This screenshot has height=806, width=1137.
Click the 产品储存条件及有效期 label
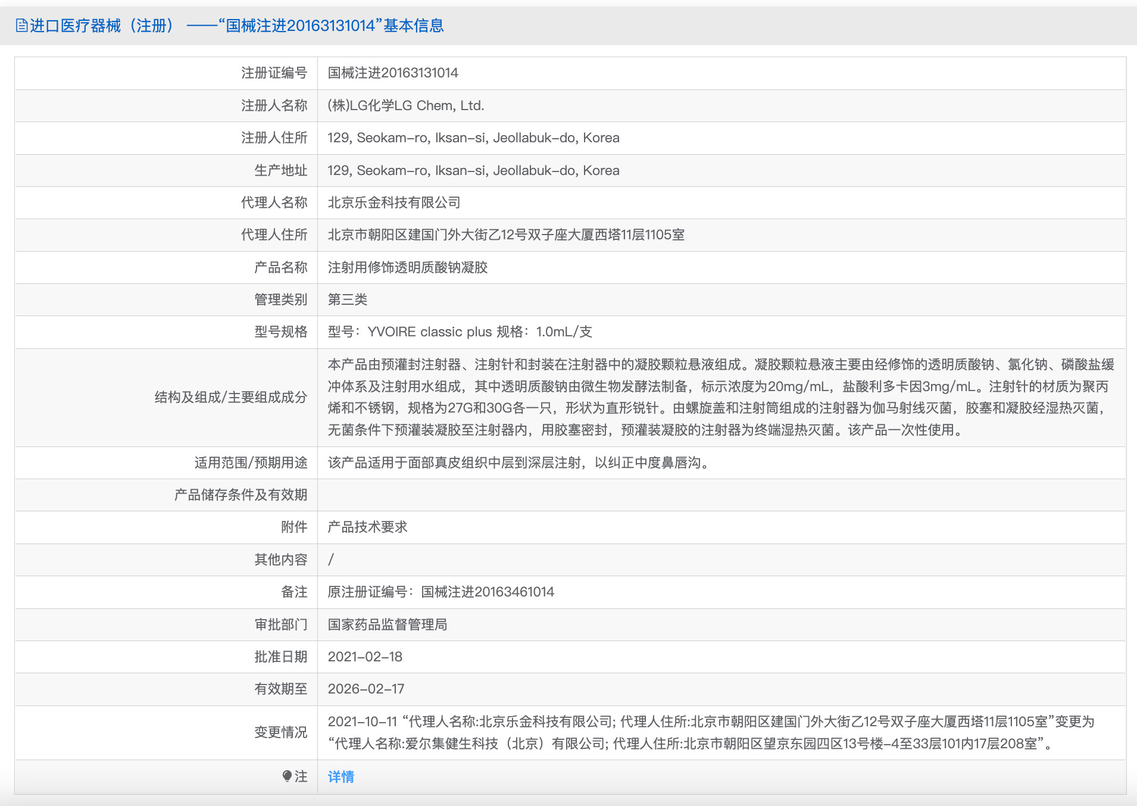point(241,495)
